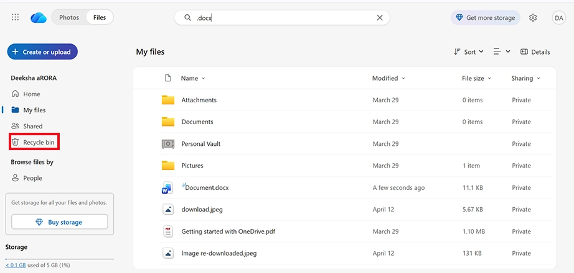Open the app launcher grid icon
The height and width of the screenshot is (273, 574).
pyautogui.click(x=15, y=17)
